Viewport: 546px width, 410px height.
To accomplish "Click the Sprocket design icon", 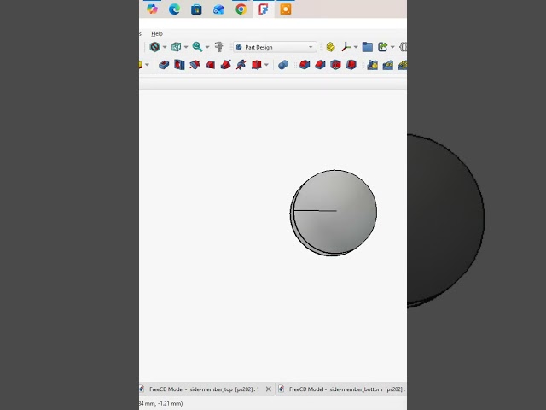I will click(372, 65).
